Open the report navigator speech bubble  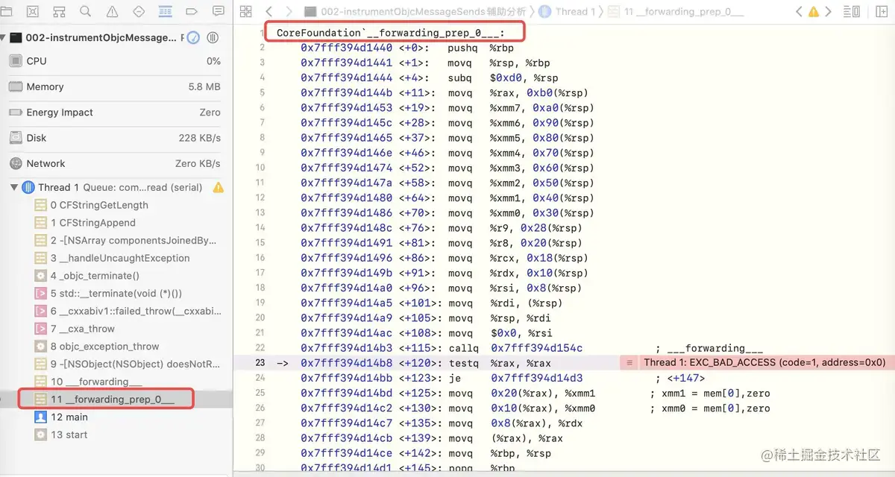(x=219, y=11)
